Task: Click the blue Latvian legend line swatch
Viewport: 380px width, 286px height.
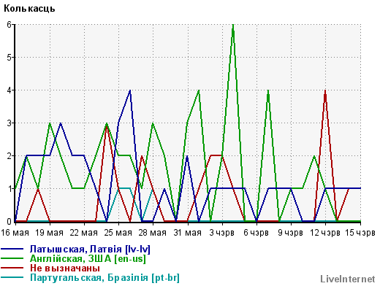Action: [12, 250]
